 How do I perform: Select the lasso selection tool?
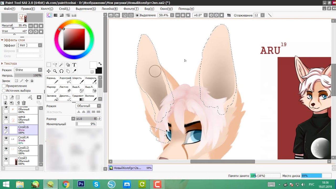55,65
